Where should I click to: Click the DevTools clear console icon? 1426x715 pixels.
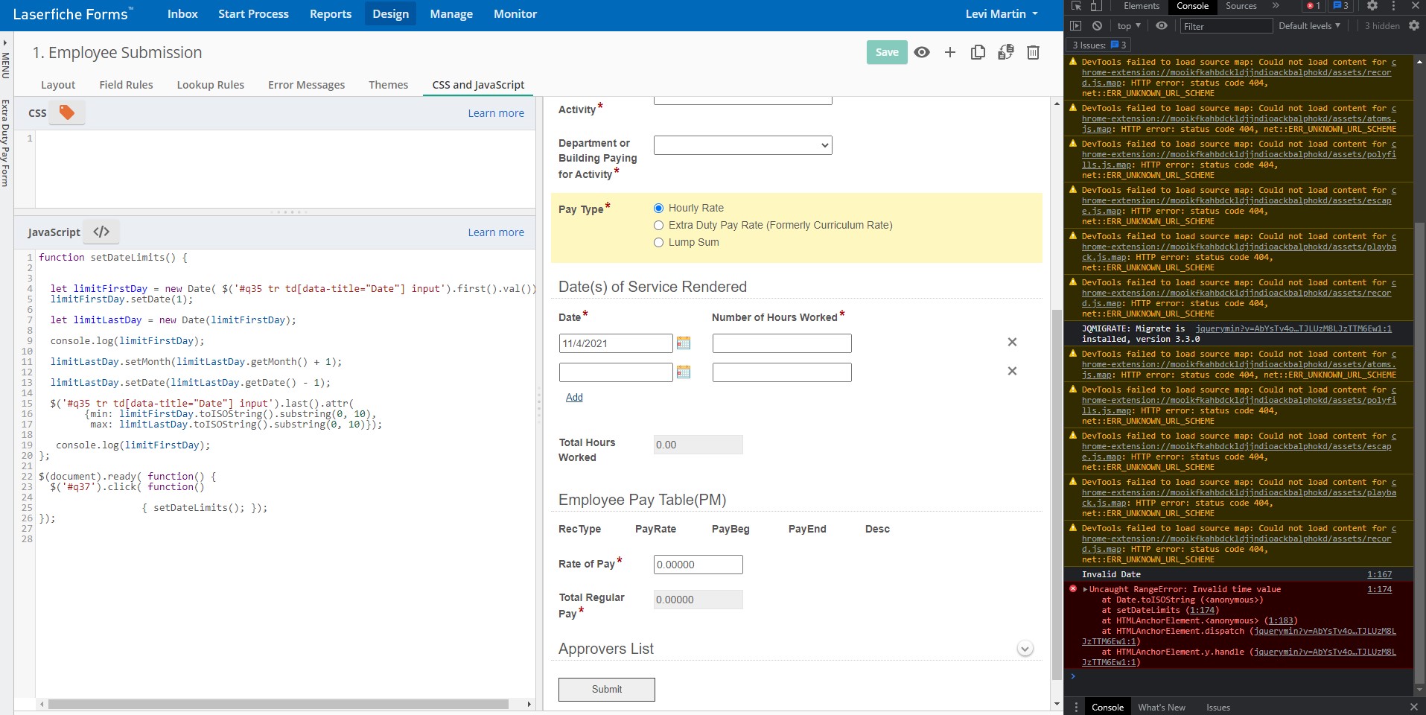(1097, 25)
